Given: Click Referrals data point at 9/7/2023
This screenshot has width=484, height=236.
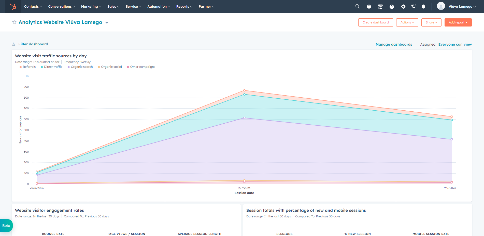Looking at the screenshot, I should 452,117.
